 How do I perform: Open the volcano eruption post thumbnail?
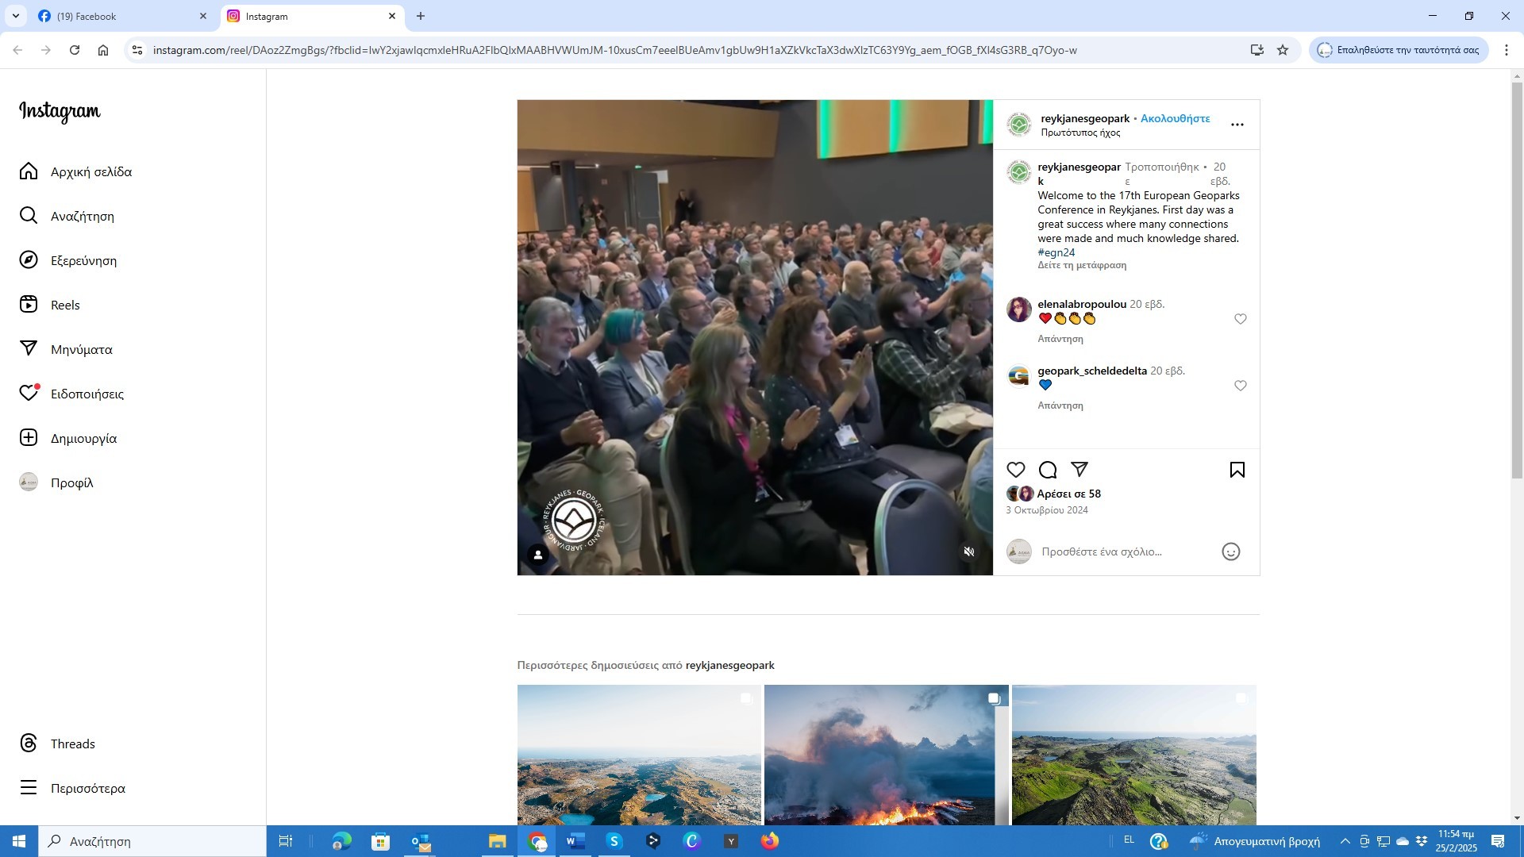tap(885, 754)
